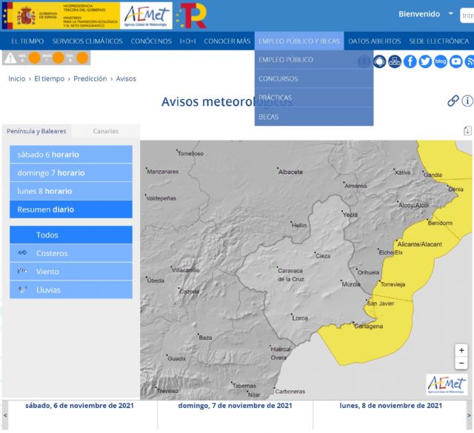Screen dimensions: 474x433
Task: Click the Albacete label on the map
Action: pyautogui.click(x=290, y=172)
